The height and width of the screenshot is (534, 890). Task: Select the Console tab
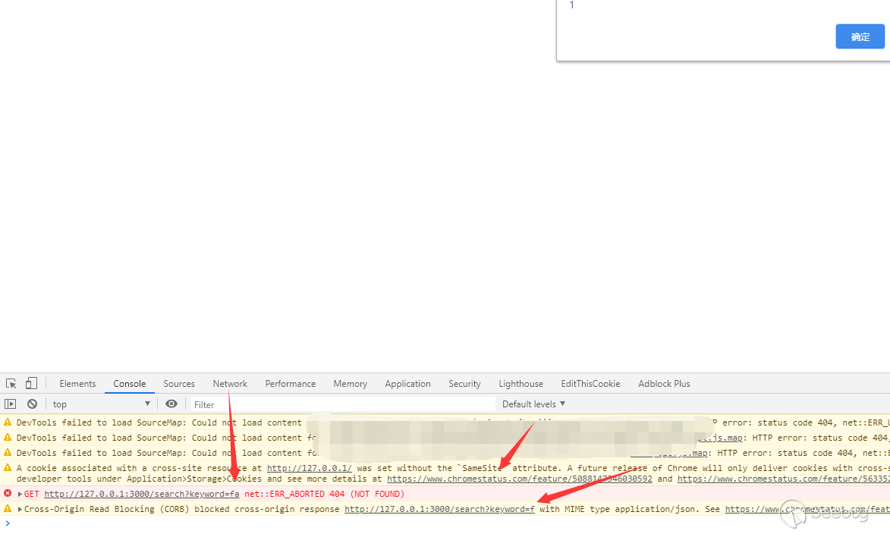point(130,384)
